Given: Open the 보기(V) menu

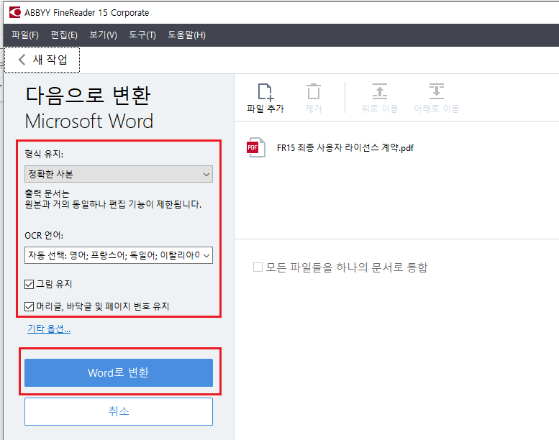Looking at the screenshot, I should 103,35.
